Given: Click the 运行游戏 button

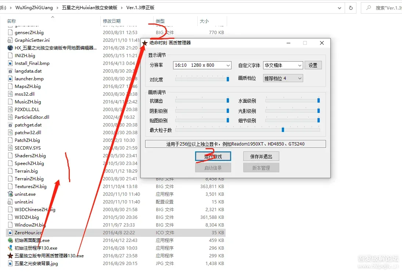Looking at the screenshot, I should tap(213, 156).
